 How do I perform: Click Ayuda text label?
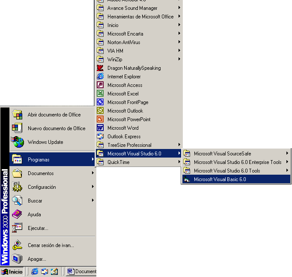pyautogui.click(x=34, y=214)
